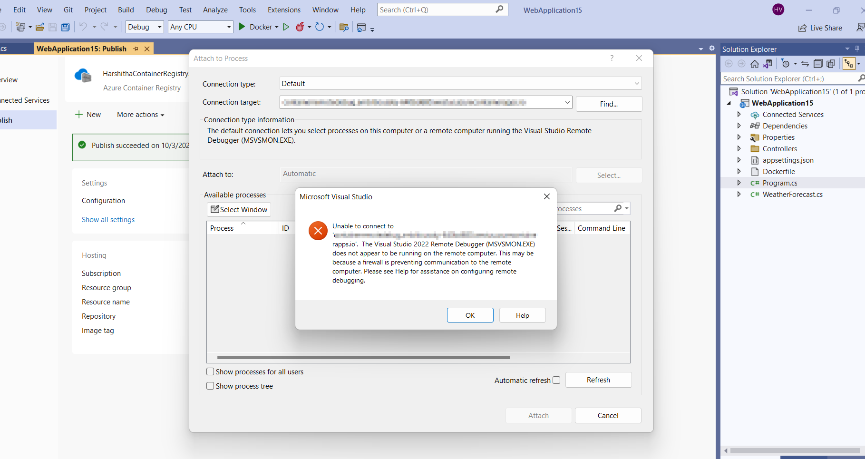
Task: Click the New Project toolbar icon
Action: click(20, 27)
